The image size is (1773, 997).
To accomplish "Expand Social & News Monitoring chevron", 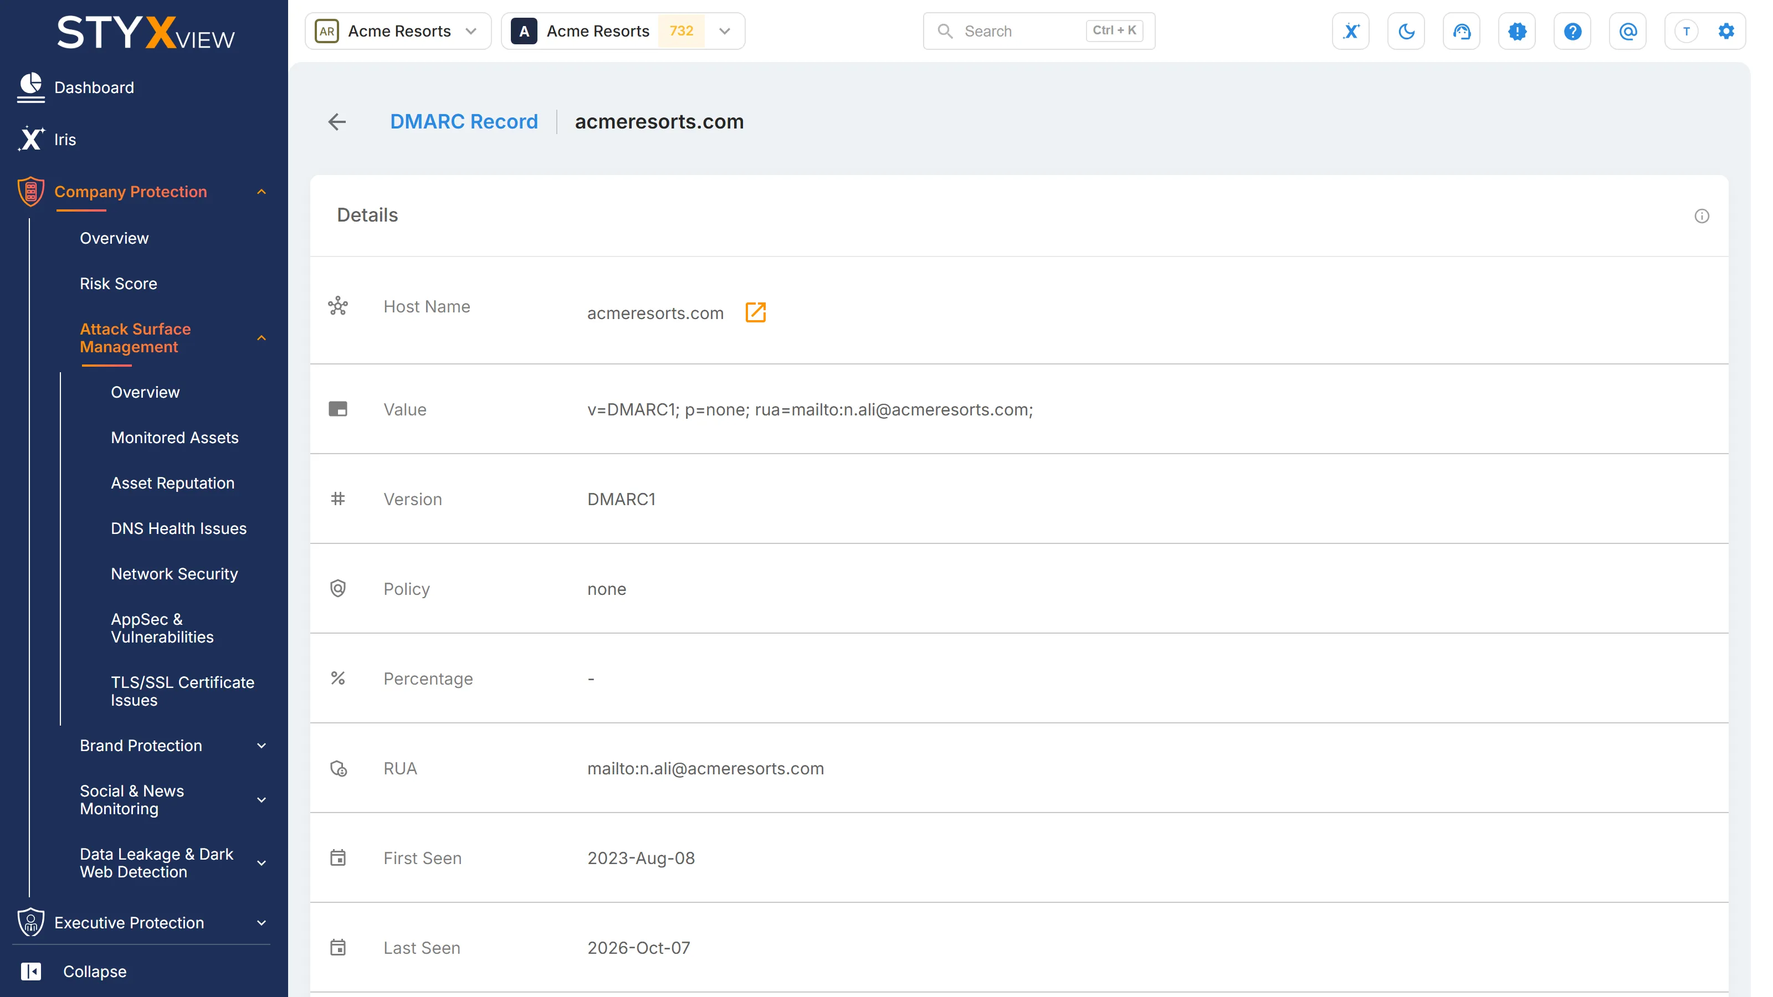I will (x=262, y=800).
